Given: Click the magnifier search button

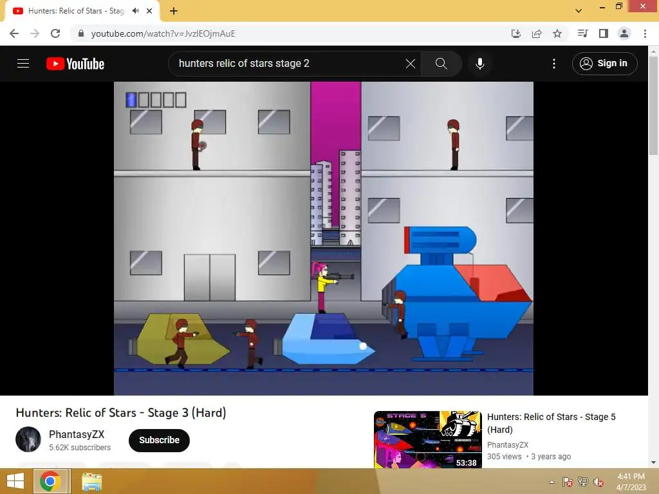Looking at the screenshot, I should tap(441, 64).
